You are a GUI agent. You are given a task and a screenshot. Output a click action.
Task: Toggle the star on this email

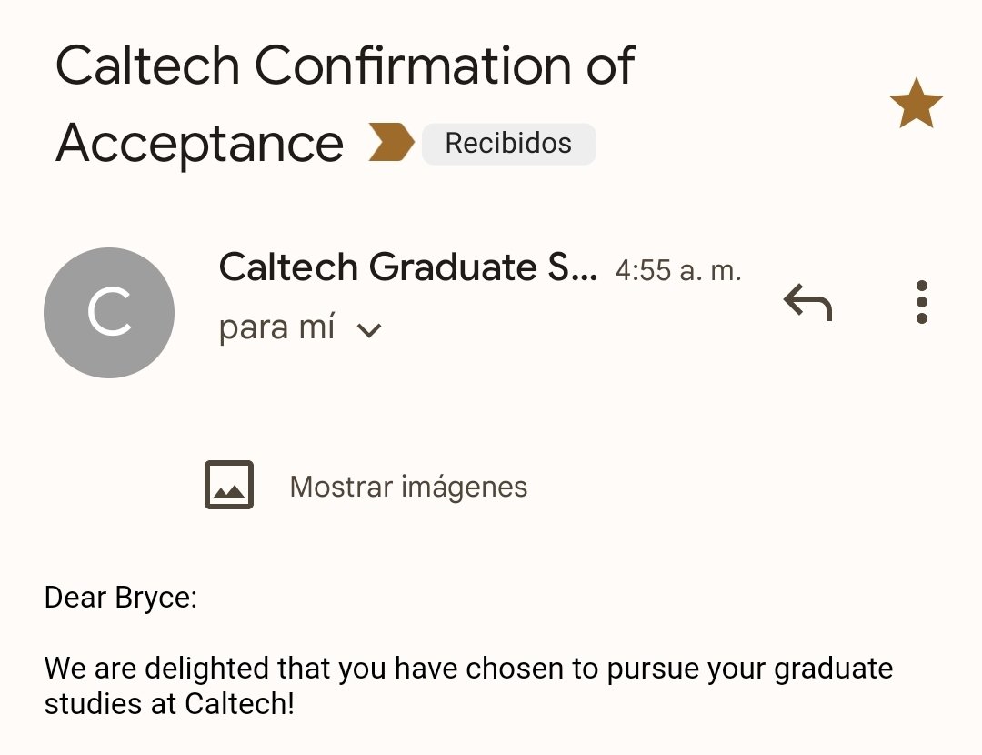(916, 104)
